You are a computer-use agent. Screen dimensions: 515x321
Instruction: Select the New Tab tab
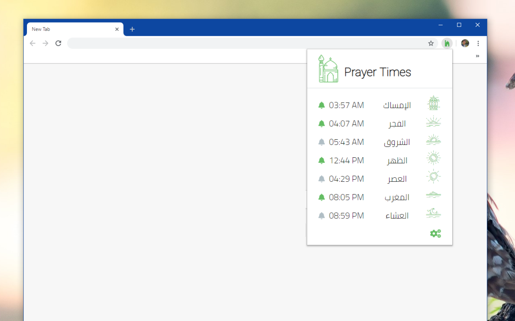[75, 29]
